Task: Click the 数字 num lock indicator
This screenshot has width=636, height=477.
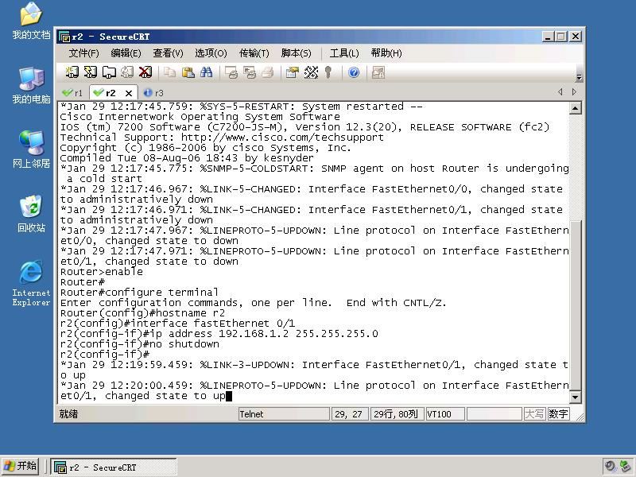Action: tap(559, 413)
